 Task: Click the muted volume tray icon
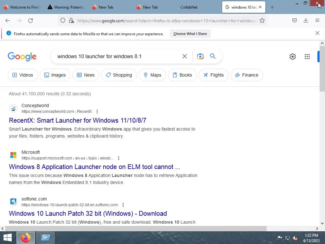tap(295, 238)
